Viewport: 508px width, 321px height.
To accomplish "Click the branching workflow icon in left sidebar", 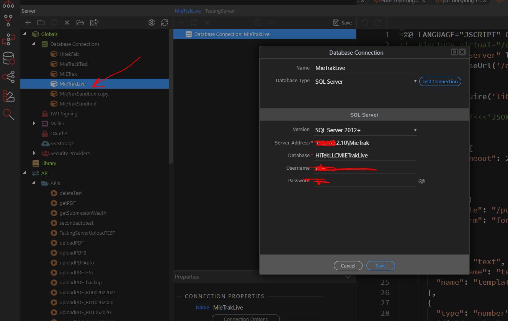I will tap(8, 20).
